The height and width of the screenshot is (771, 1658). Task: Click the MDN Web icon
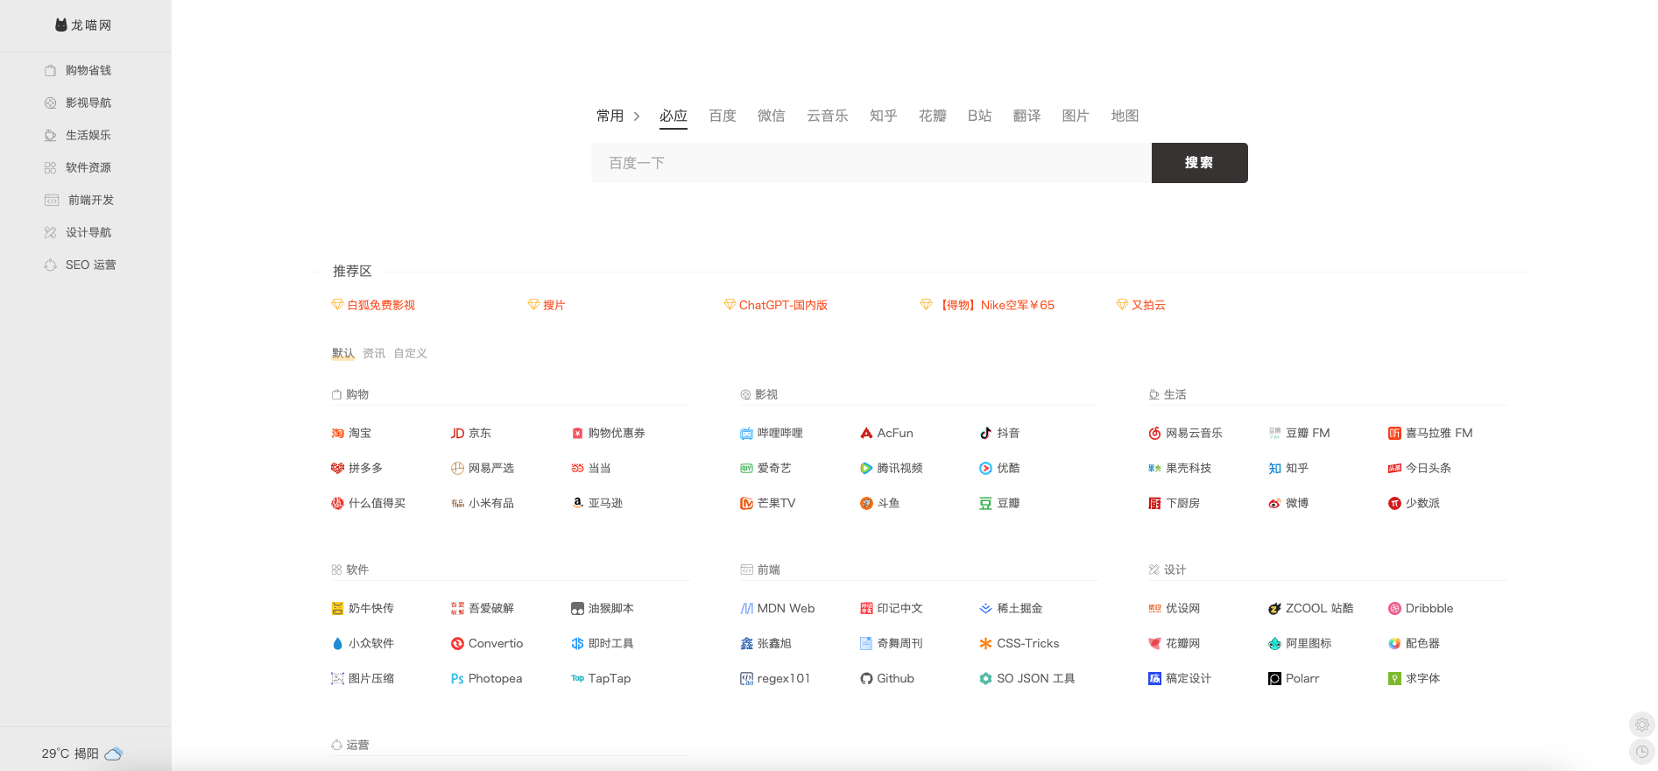(x=746, y=608)
